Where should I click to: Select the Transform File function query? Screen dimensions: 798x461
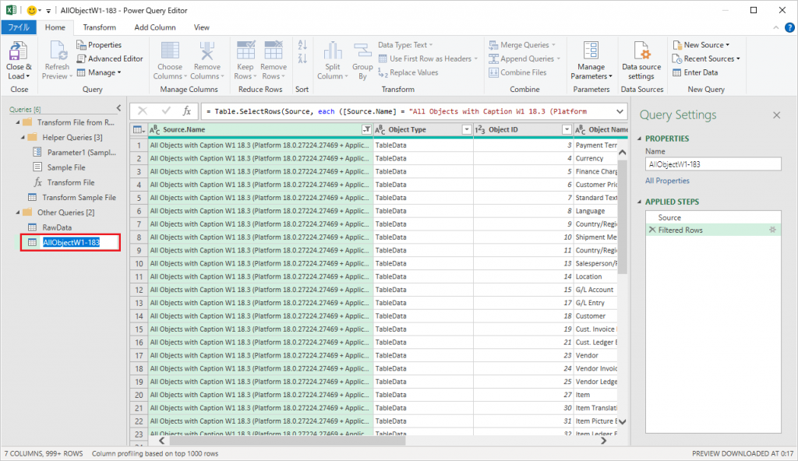71,182
